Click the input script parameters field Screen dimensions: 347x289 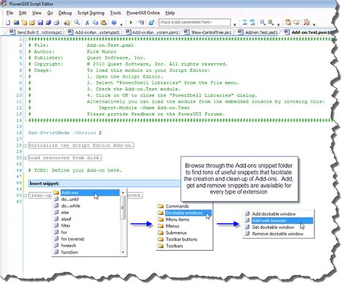click(x=195, y=23)
